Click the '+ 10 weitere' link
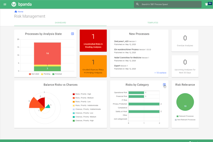The height and width of the screenshot is (142, 213). (x=160, y=73)
